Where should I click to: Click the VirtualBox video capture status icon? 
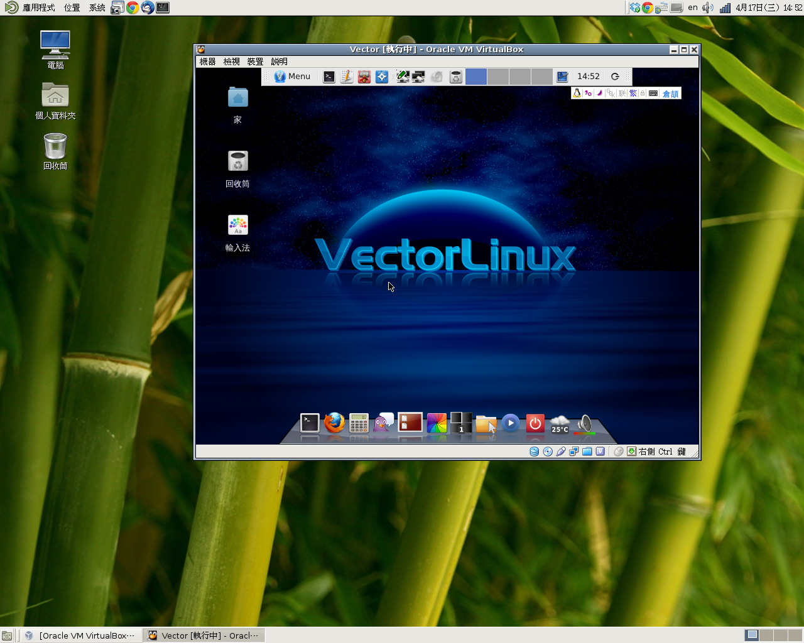pos(600,451)
